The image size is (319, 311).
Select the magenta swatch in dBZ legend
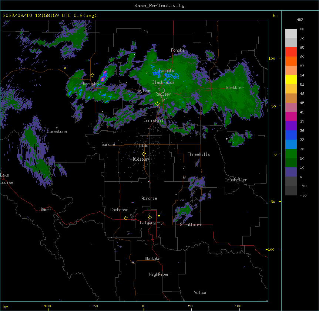point(291,116)
